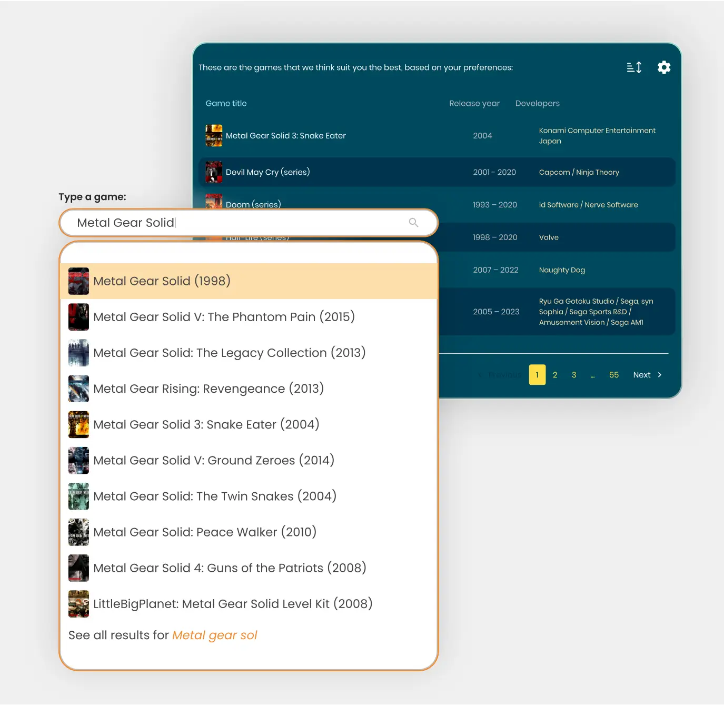
Task: Click release year 1993 – 2020
Action: pyautogui.click(x=495, y=205)
